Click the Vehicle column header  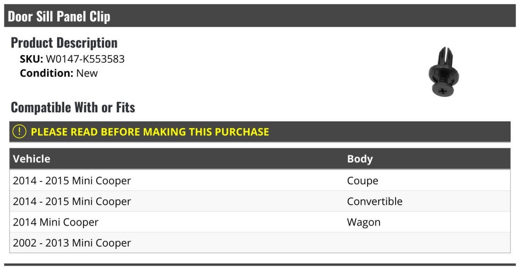(32, 159)
